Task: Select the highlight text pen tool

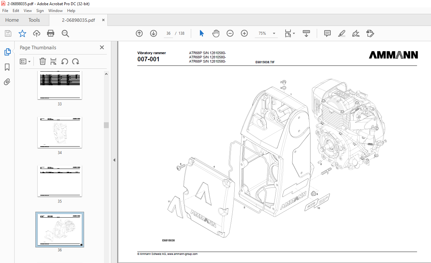Action: click(341, 33)
